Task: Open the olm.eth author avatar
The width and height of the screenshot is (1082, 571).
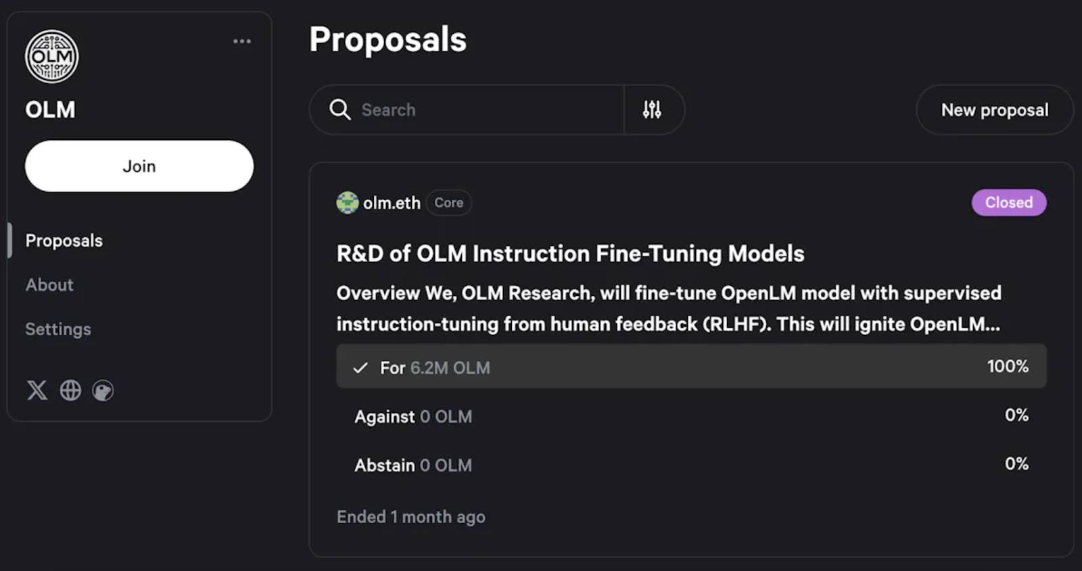Action: pos(348,203)
